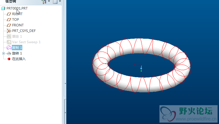This screenshot has width=219, height=124.
Task: Select the 旋转 1 feature label
Action: [x=17, y=53]
